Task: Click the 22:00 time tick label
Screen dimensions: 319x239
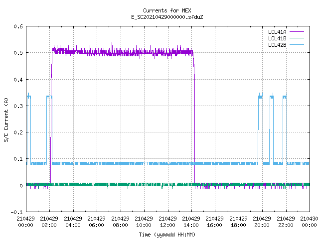Action: click(x=286, y=225)
